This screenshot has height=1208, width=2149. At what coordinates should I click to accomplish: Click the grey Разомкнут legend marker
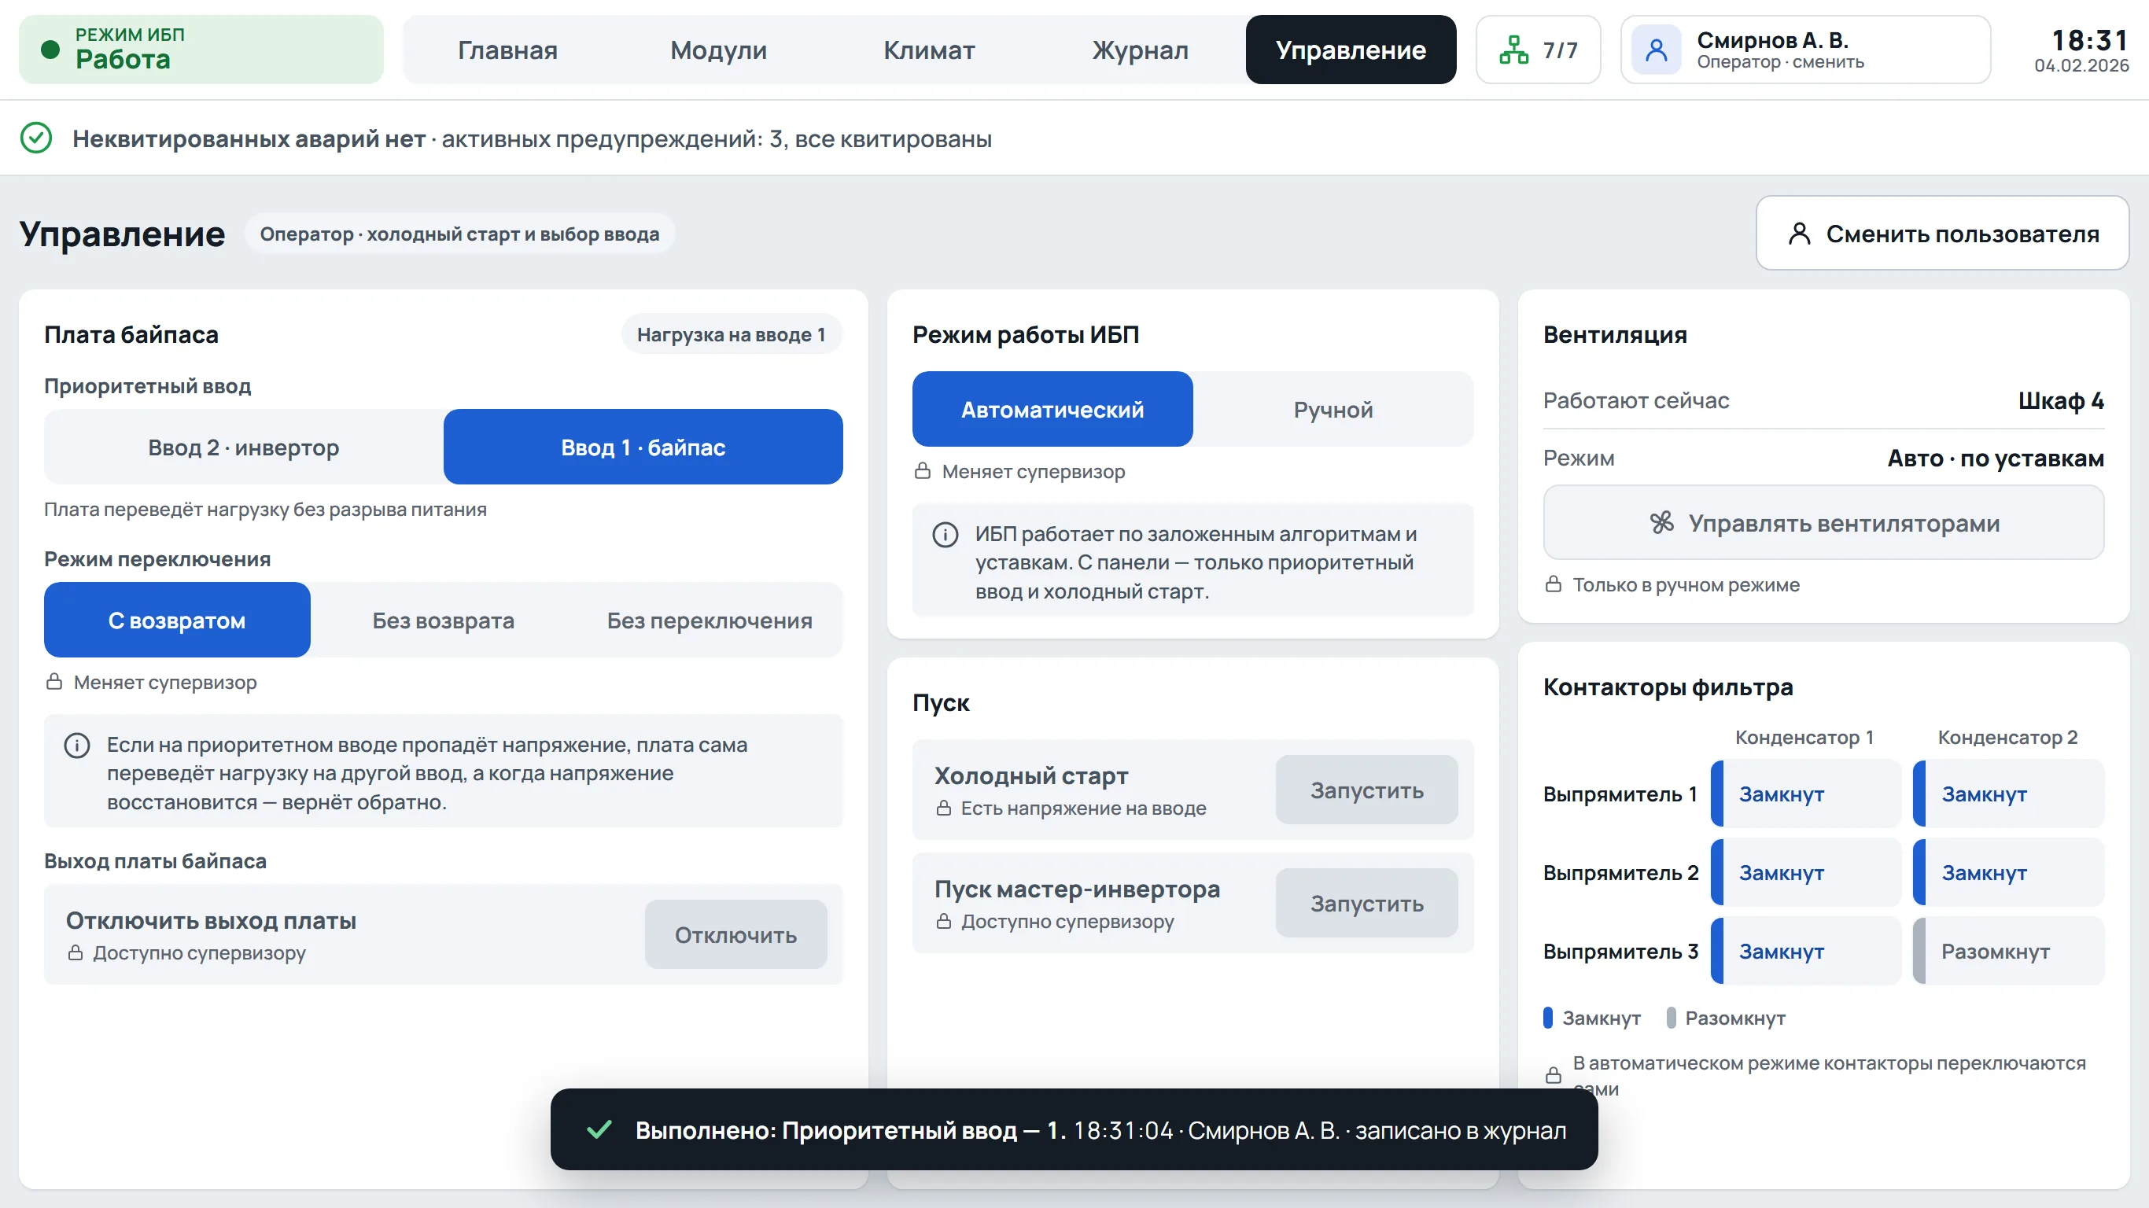coord(1670,1018)
